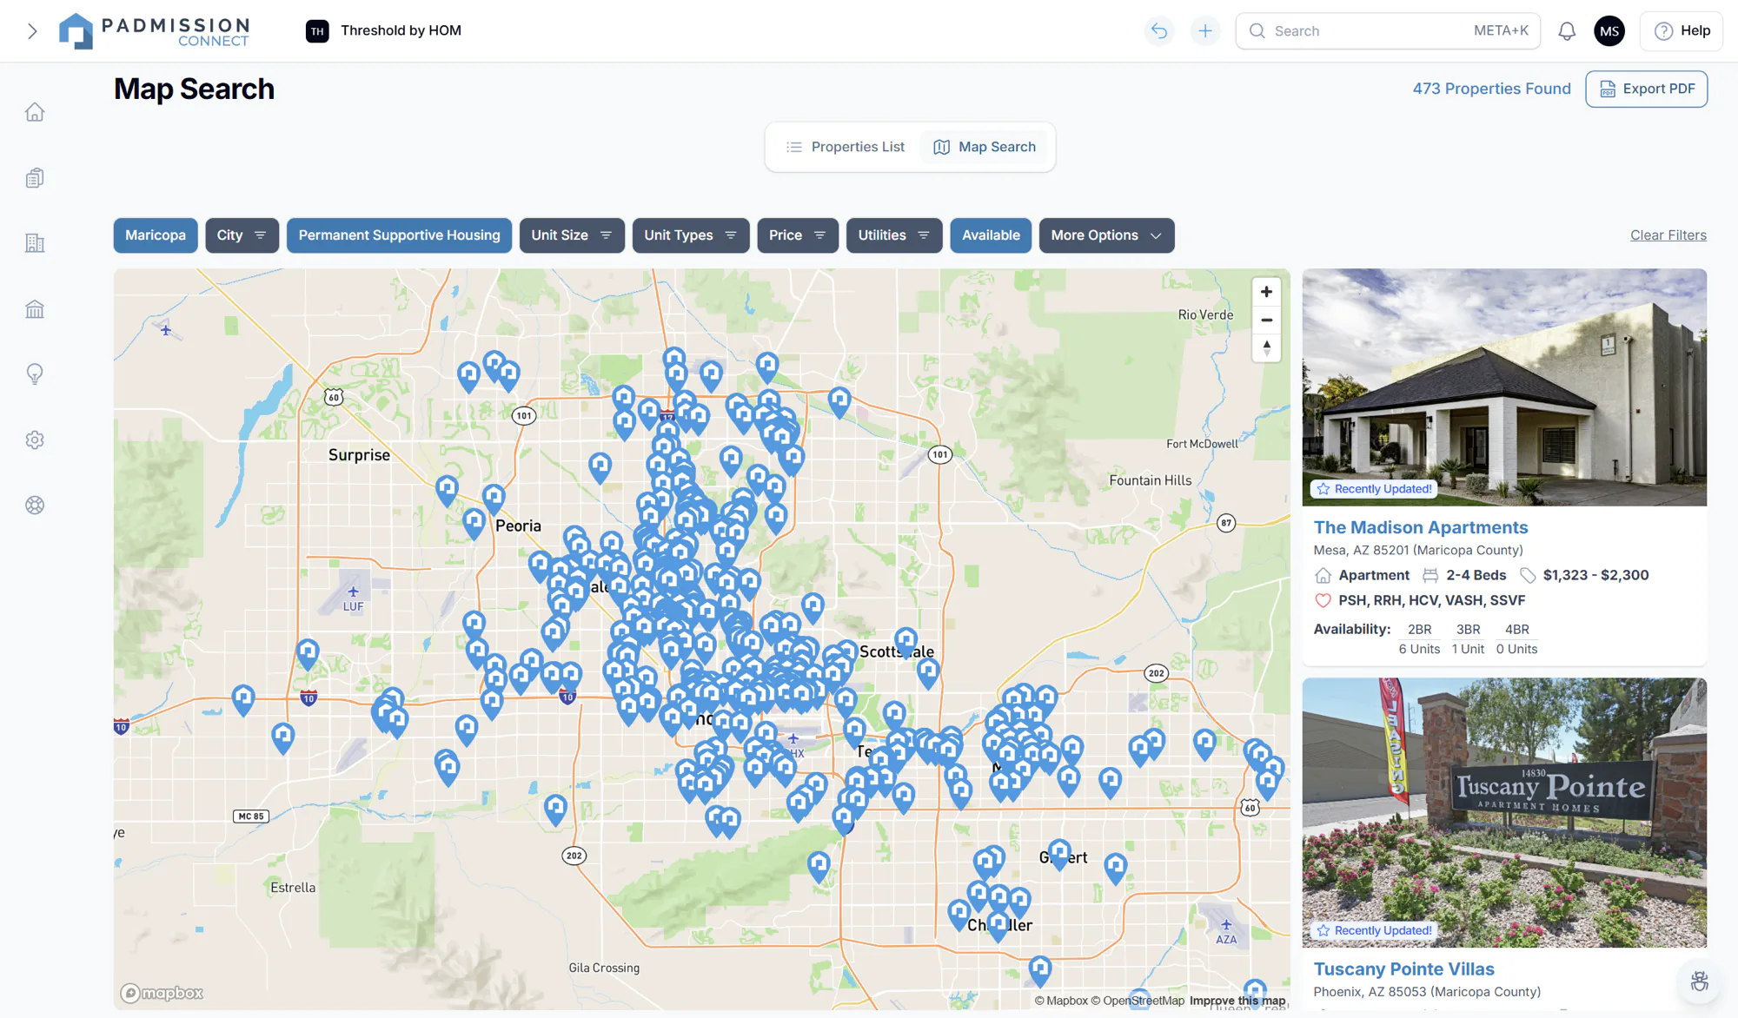Switch to the Properties List tab
1738x1018 pixels.
click(x=846, y=147)
